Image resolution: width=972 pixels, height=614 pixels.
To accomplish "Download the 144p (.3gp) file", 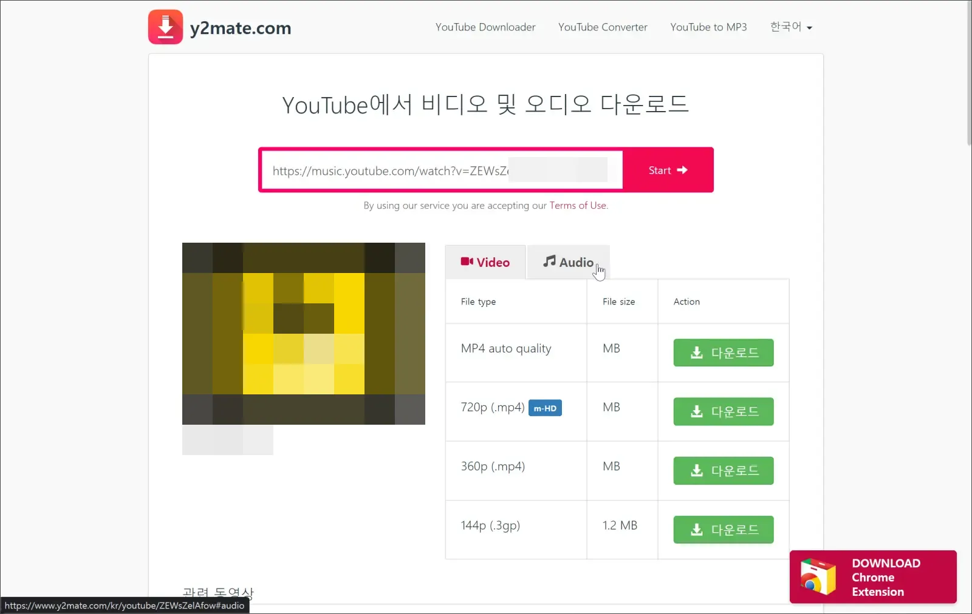I will pos(724,530).
